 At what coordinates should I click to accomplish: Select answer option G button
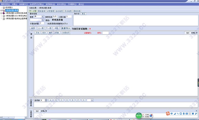tap(84, 100)
